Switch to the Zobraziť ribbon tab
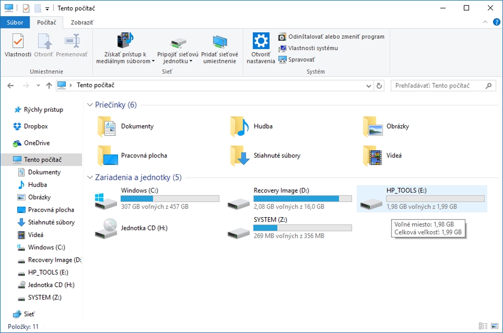Viewport: 503px width, 333px height. (x=82, y=23)
